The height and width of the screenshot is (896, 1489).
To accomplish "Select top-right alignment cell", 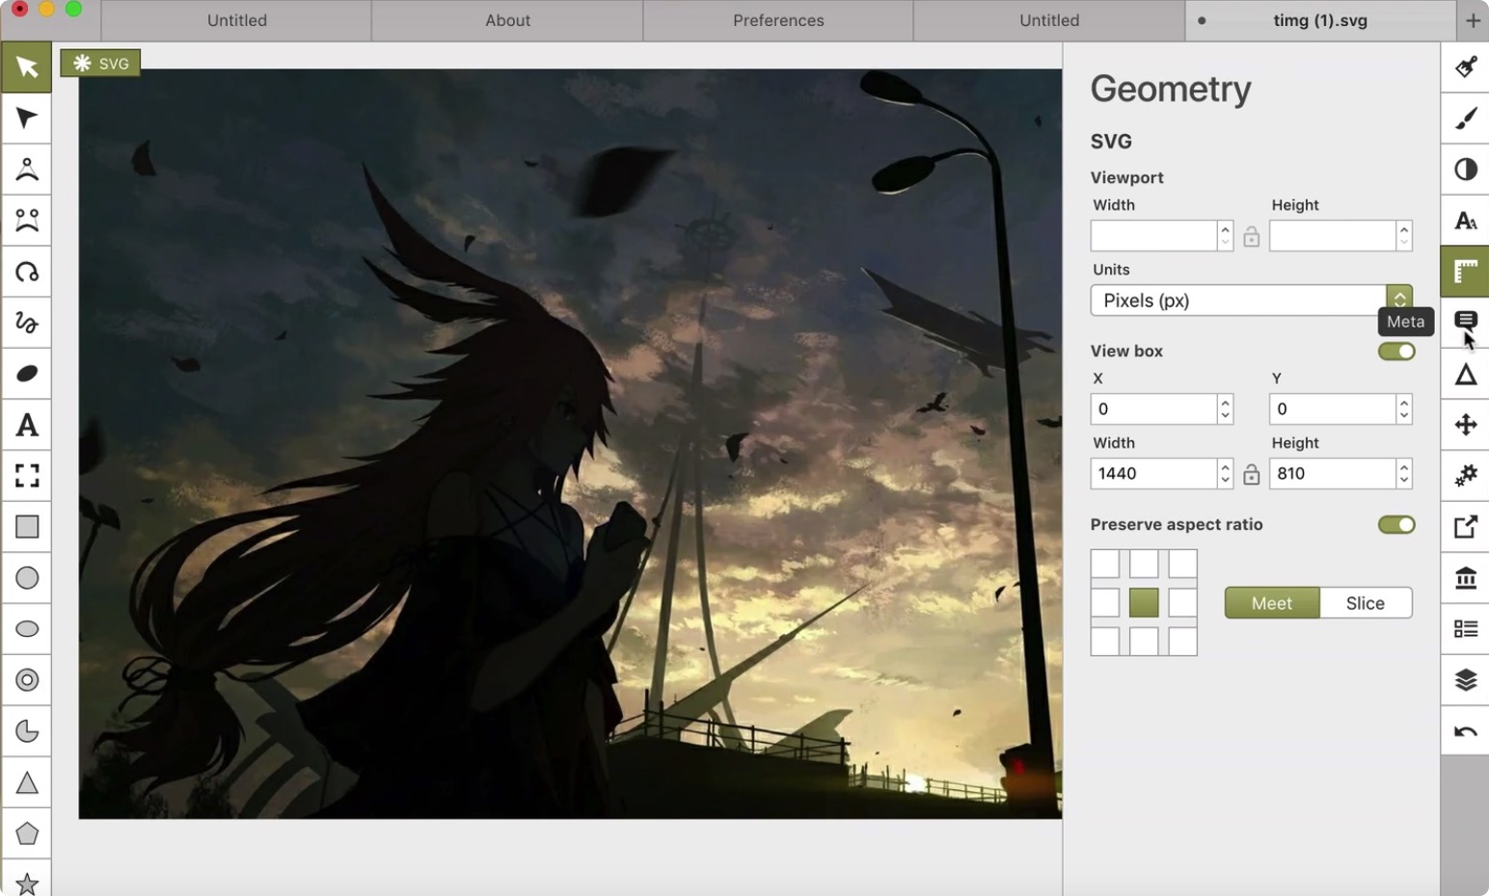I will pyautogui.click(x=1182, y=564).
